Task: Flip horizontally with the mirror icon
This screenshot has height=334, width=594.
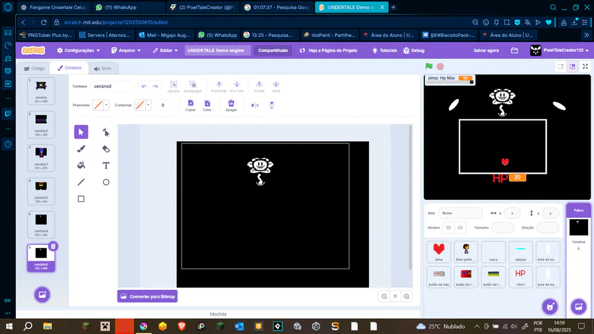Action: point(255,105)
